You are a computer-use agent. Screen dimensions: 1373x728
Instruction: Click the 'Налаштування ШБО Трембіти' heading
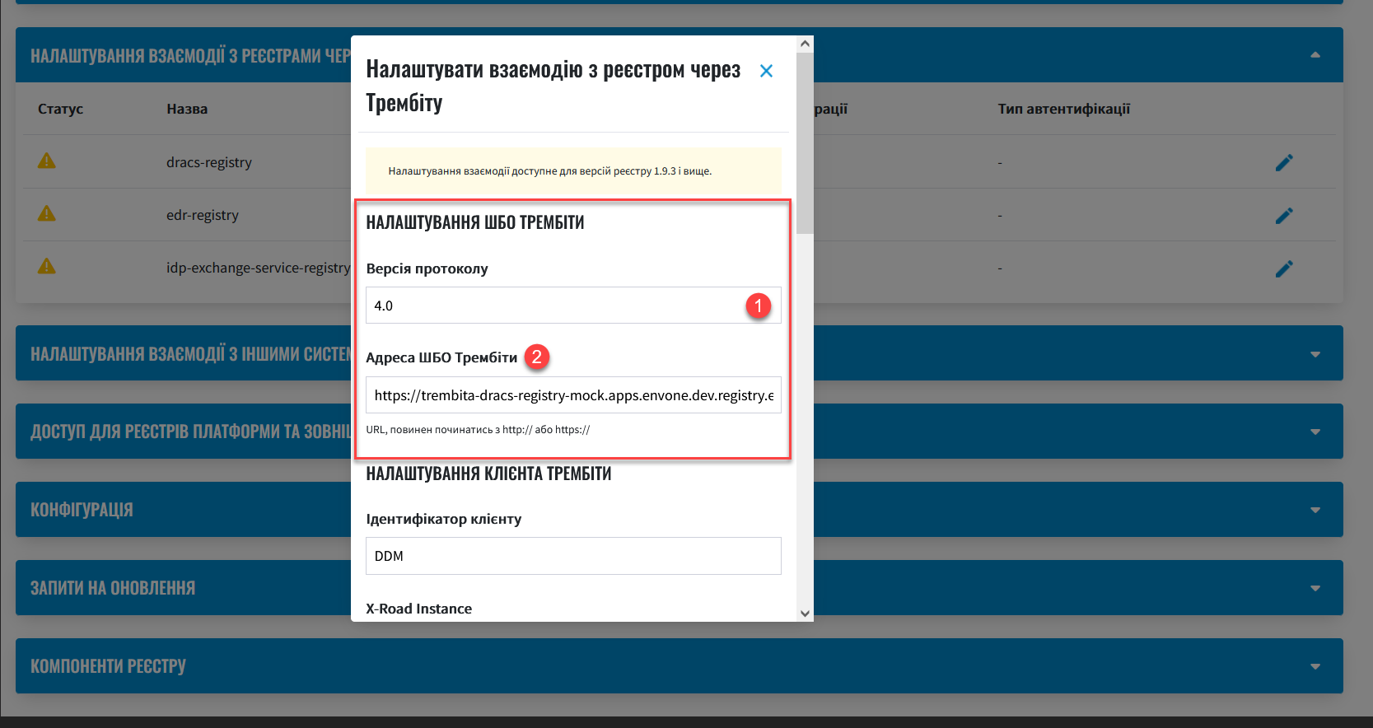[475, 222]
